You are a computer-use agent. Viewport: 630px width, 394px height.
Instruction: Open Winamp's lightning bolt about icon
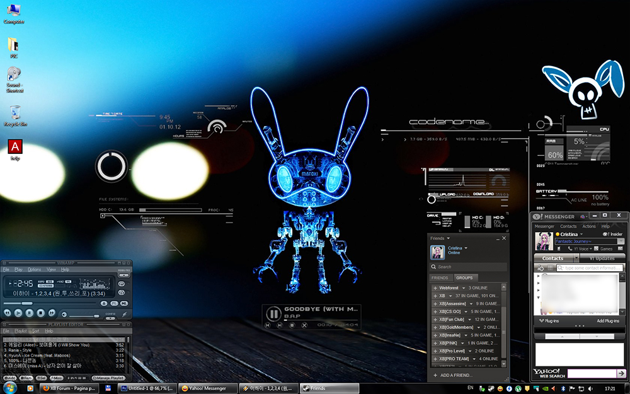pos(124,315)
